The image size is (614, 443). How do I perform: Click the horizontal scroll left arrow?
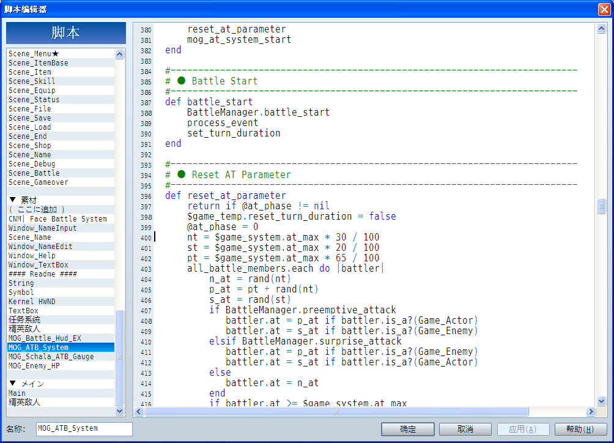click(x=139, y=412)
